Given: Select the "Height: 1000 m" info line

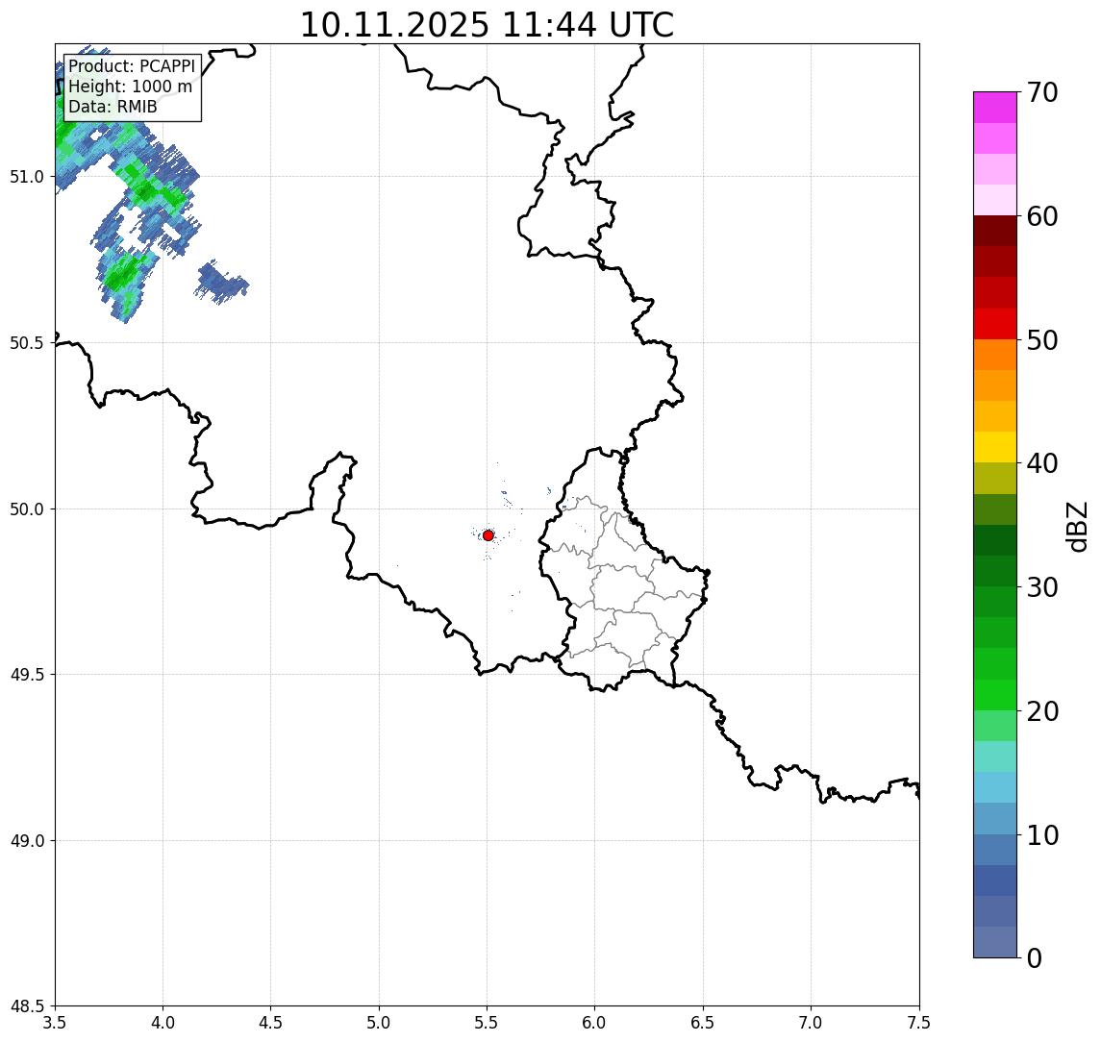Looking at the screenshot, I should (130, 87).
